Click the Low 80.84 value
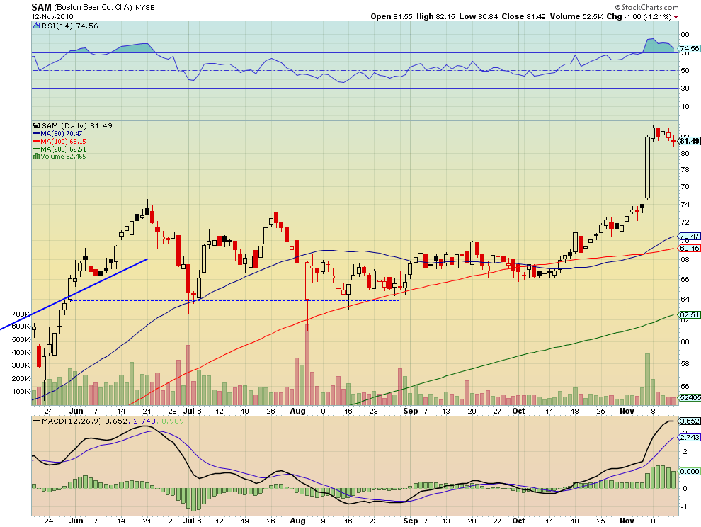701x527 pixels. (478, 16)
